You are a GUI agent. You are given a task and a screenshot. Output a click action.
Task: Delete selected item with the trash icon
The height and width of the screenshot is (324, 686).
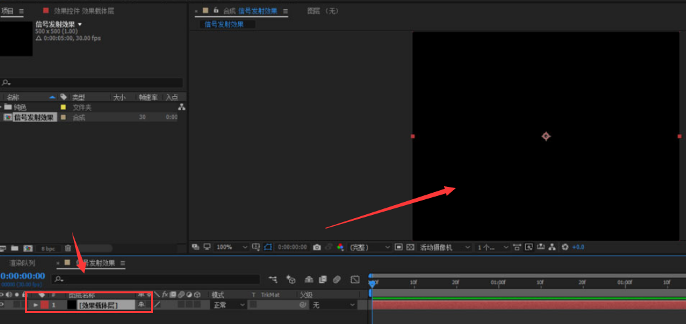68,248
